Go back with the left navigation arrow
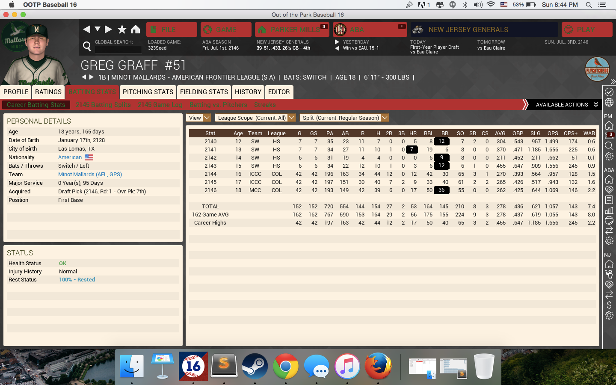 click(87, 29)
